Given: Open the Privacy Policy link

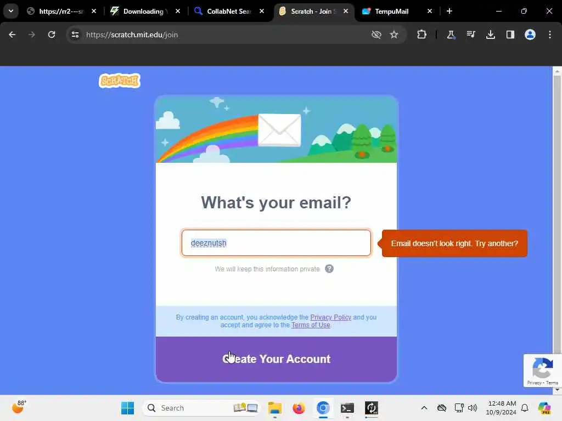Looking at the screenshot, I should coord(330,317).
